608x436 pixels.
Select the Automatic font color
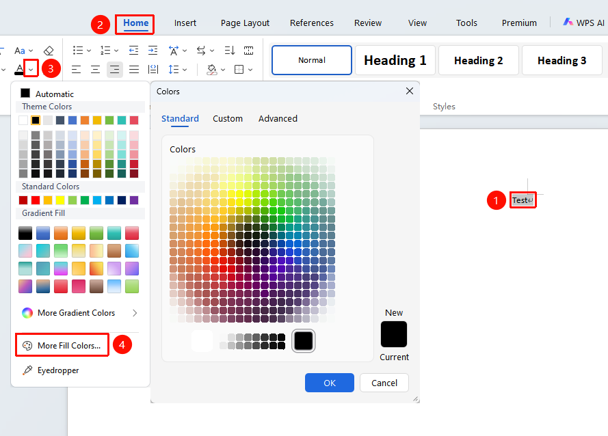click(x=47, y=94)
